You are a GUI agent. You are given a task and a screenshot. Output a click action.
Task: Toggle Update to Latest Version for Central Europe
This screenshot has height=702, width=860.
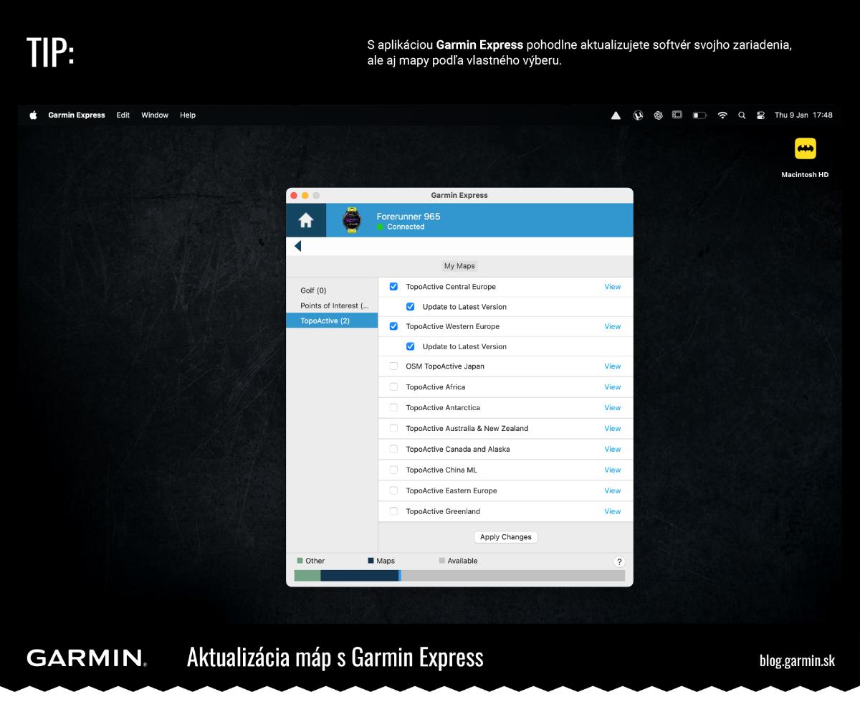click(411, 307)
